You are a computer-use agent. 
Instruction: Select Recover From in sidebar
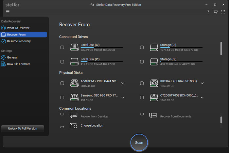23,35
